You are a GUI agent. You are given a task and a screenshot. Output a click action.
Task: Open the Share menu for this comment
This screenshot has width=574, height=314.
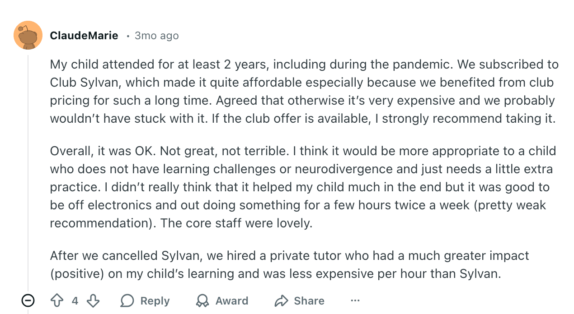click(299, 300)
